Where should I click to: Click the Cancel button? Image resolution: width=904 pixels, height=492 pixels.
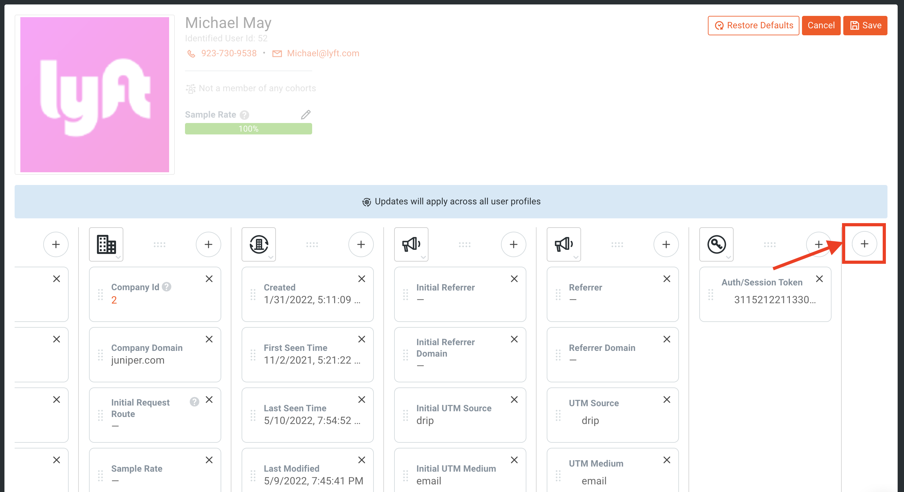pyautogui.click(x=821, y=25)
